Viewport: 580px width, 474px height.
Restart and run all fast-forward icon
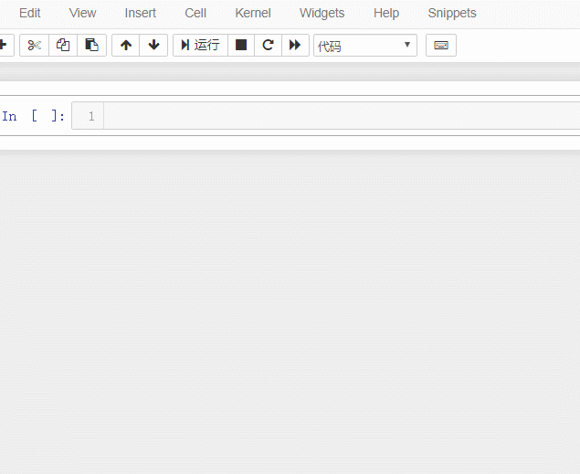click(x=295, y=45)
